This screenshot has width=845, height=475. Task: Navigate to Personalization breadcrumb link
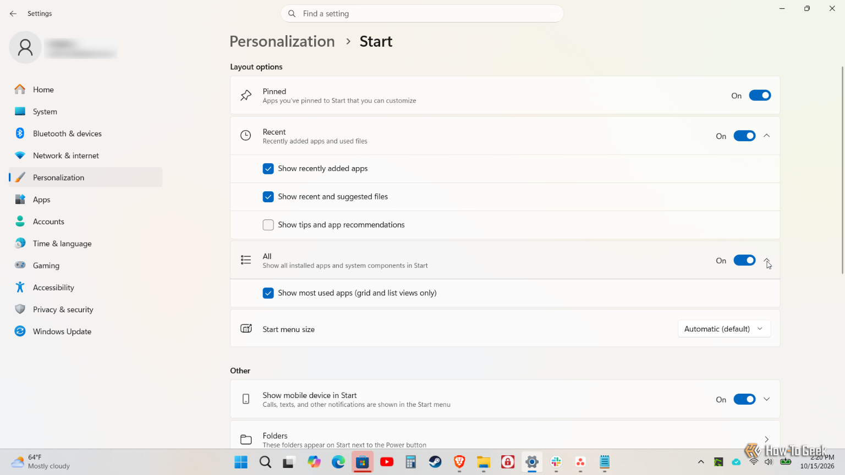point(282,41)
